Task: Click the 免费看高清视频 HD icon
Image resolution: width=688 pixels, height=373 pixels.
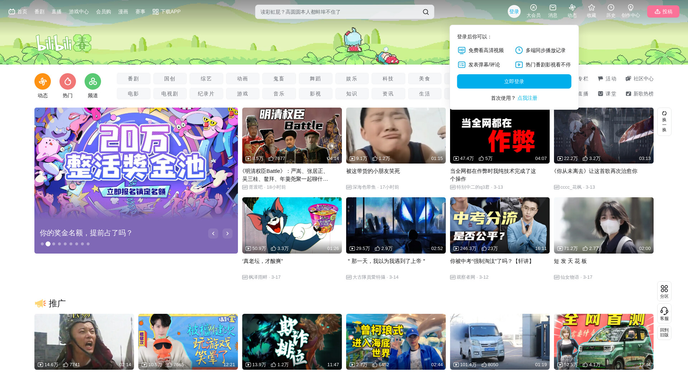Action: point(462,50)
